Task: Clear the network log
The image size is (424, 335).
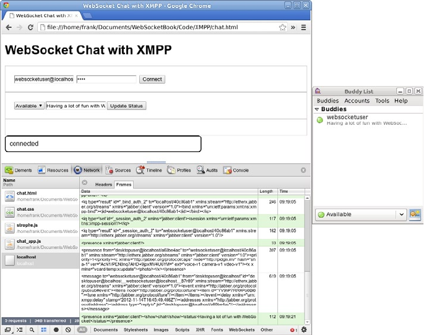Action: (x=68, y=329)
